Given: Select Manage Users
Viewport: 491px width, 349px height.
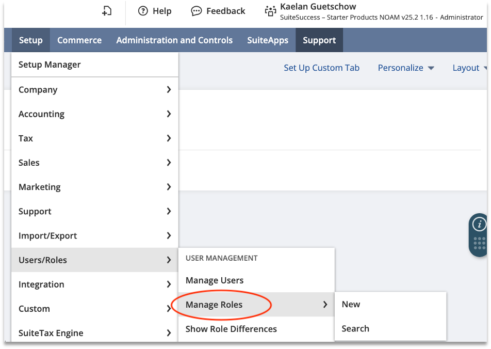Looking at the screenshot, I should pos(256,280).
